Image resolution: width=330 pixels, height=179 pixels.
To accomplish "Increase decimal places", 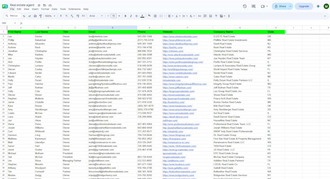I will [x=78, y=16].
